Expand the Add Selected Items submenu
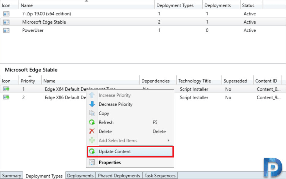This screenshot has height=179, width=286. [x=117, y=140]
